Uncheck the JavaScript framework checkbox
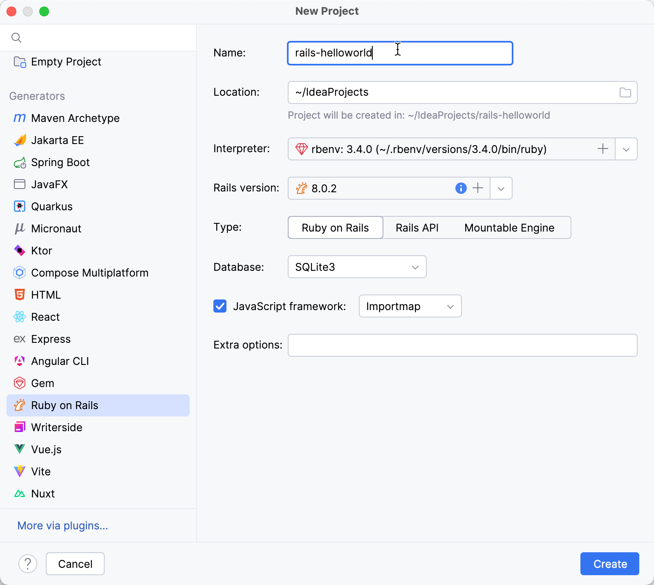Viewport: 654px width, 585px height. (220, 306)
